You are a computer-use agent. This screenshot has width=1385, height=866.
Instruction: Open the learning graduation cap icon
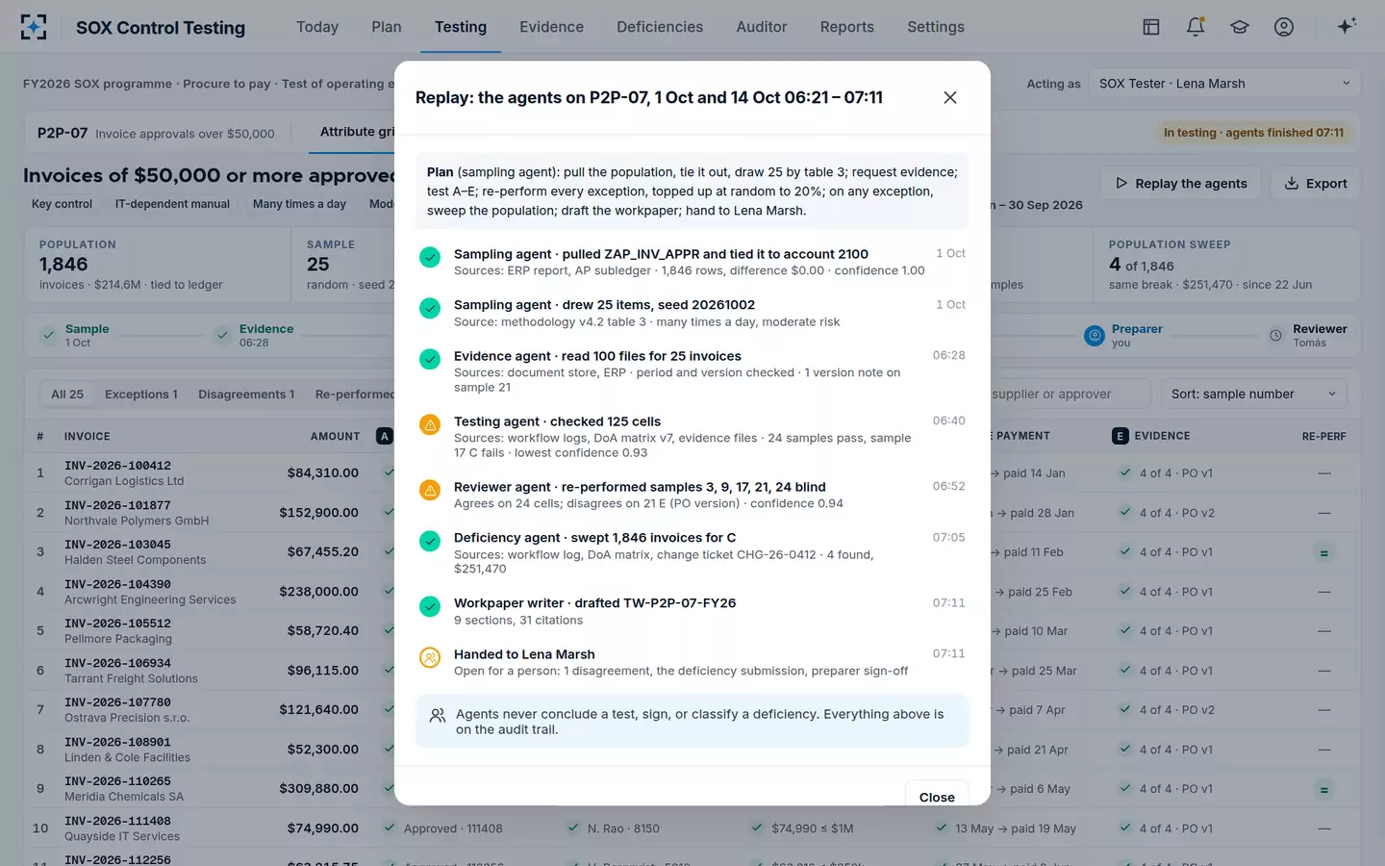(1240, 27)
